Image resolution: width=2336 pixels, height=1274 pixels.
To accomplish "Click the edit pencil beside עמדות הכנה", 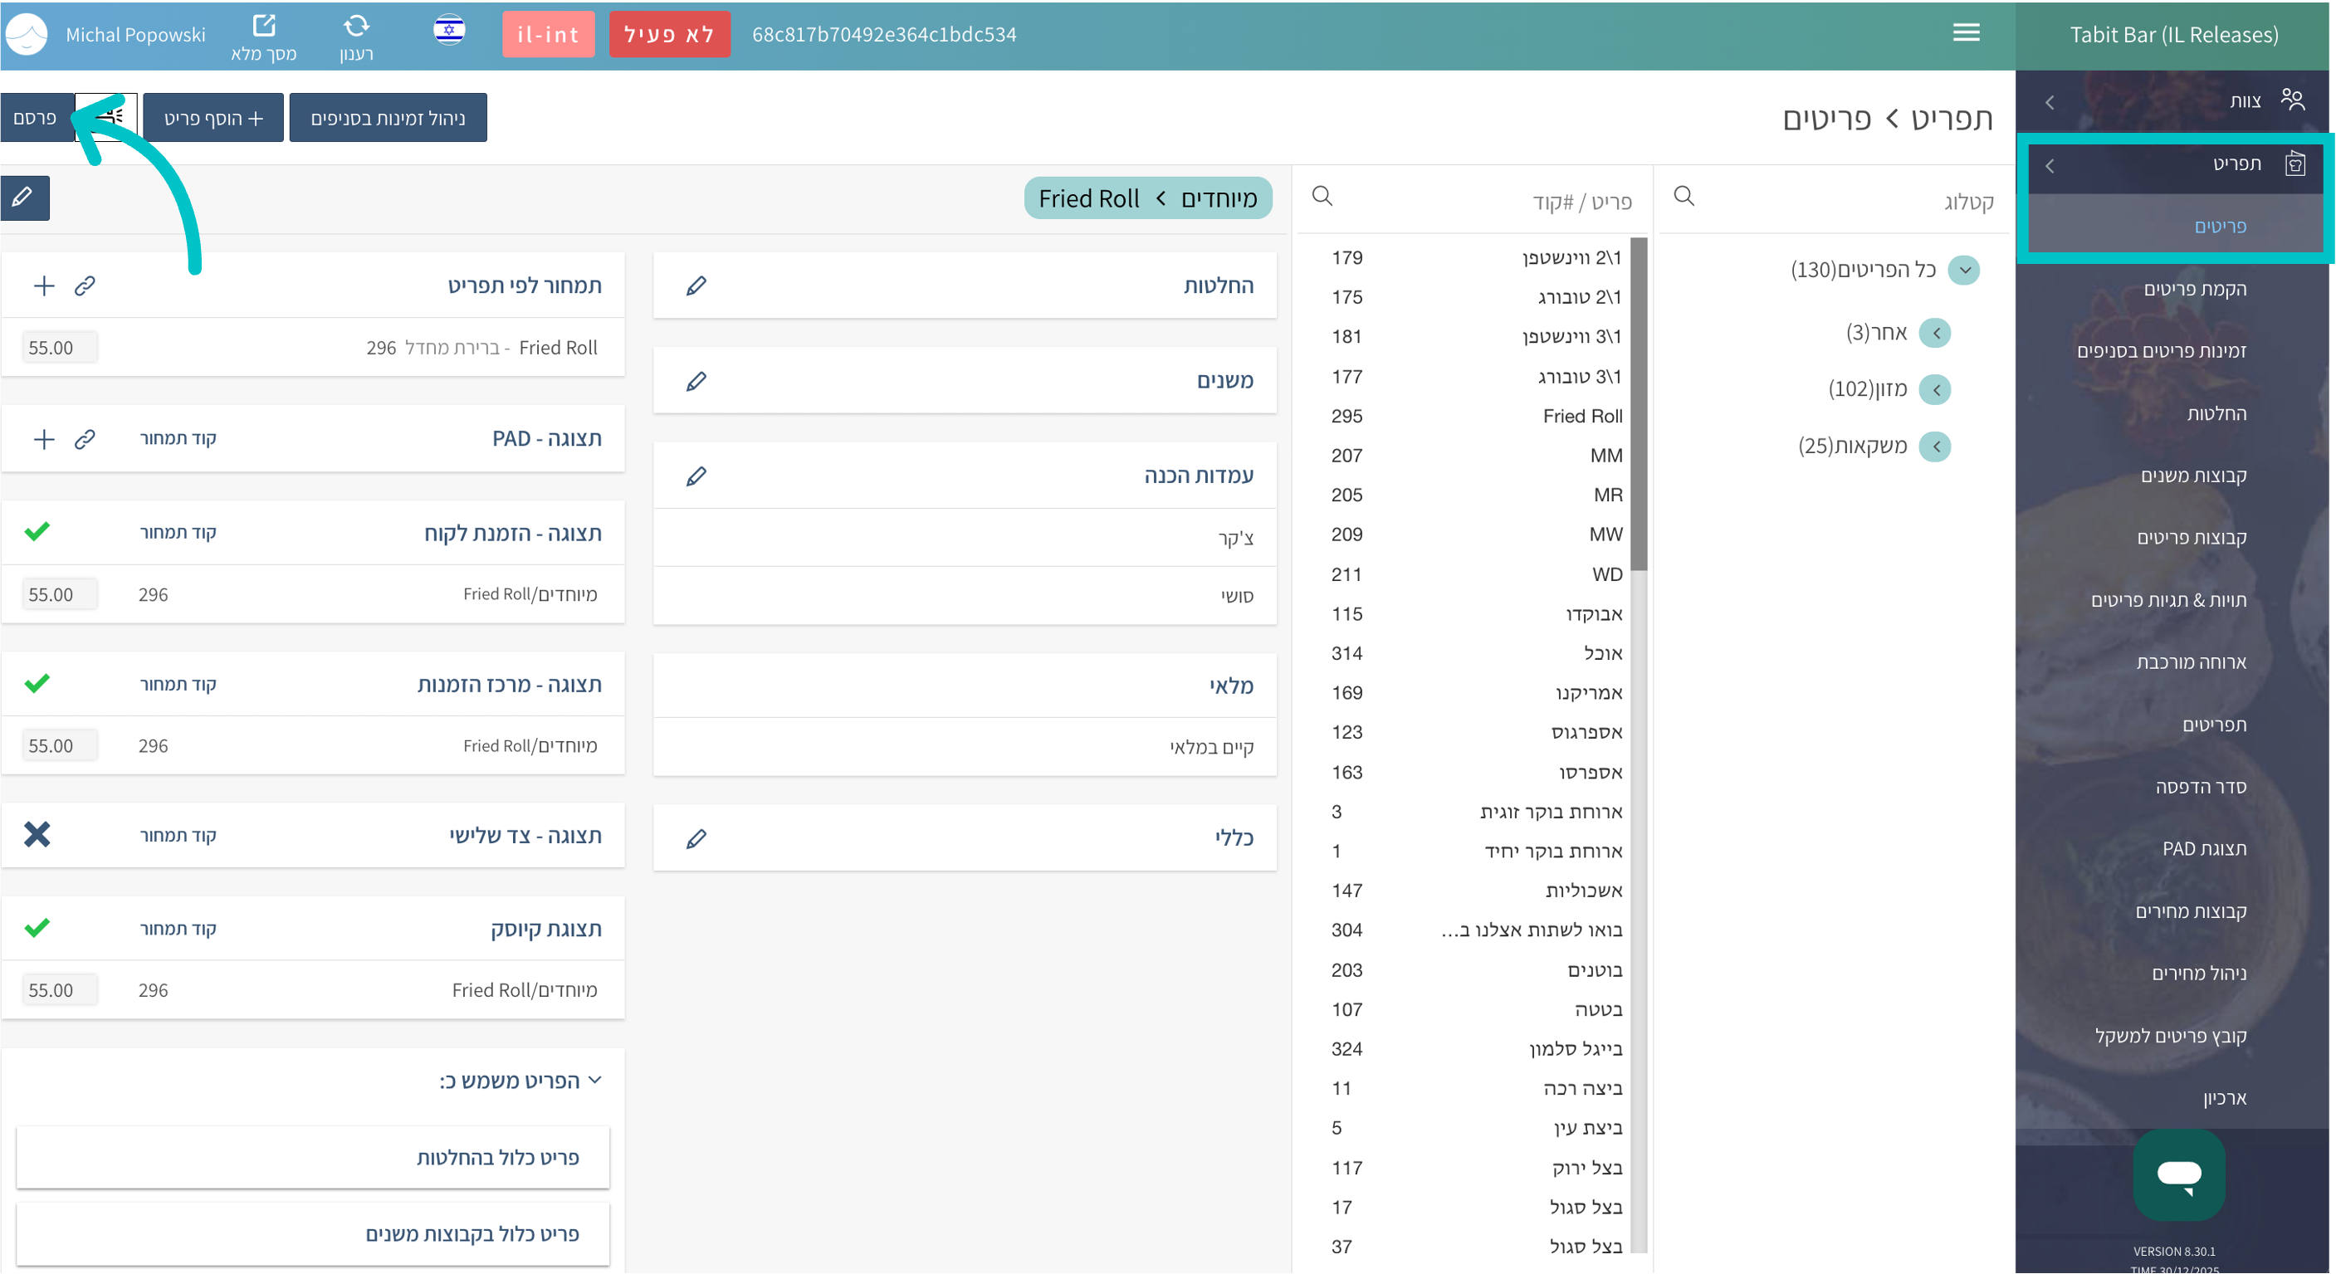I will 696,476.
